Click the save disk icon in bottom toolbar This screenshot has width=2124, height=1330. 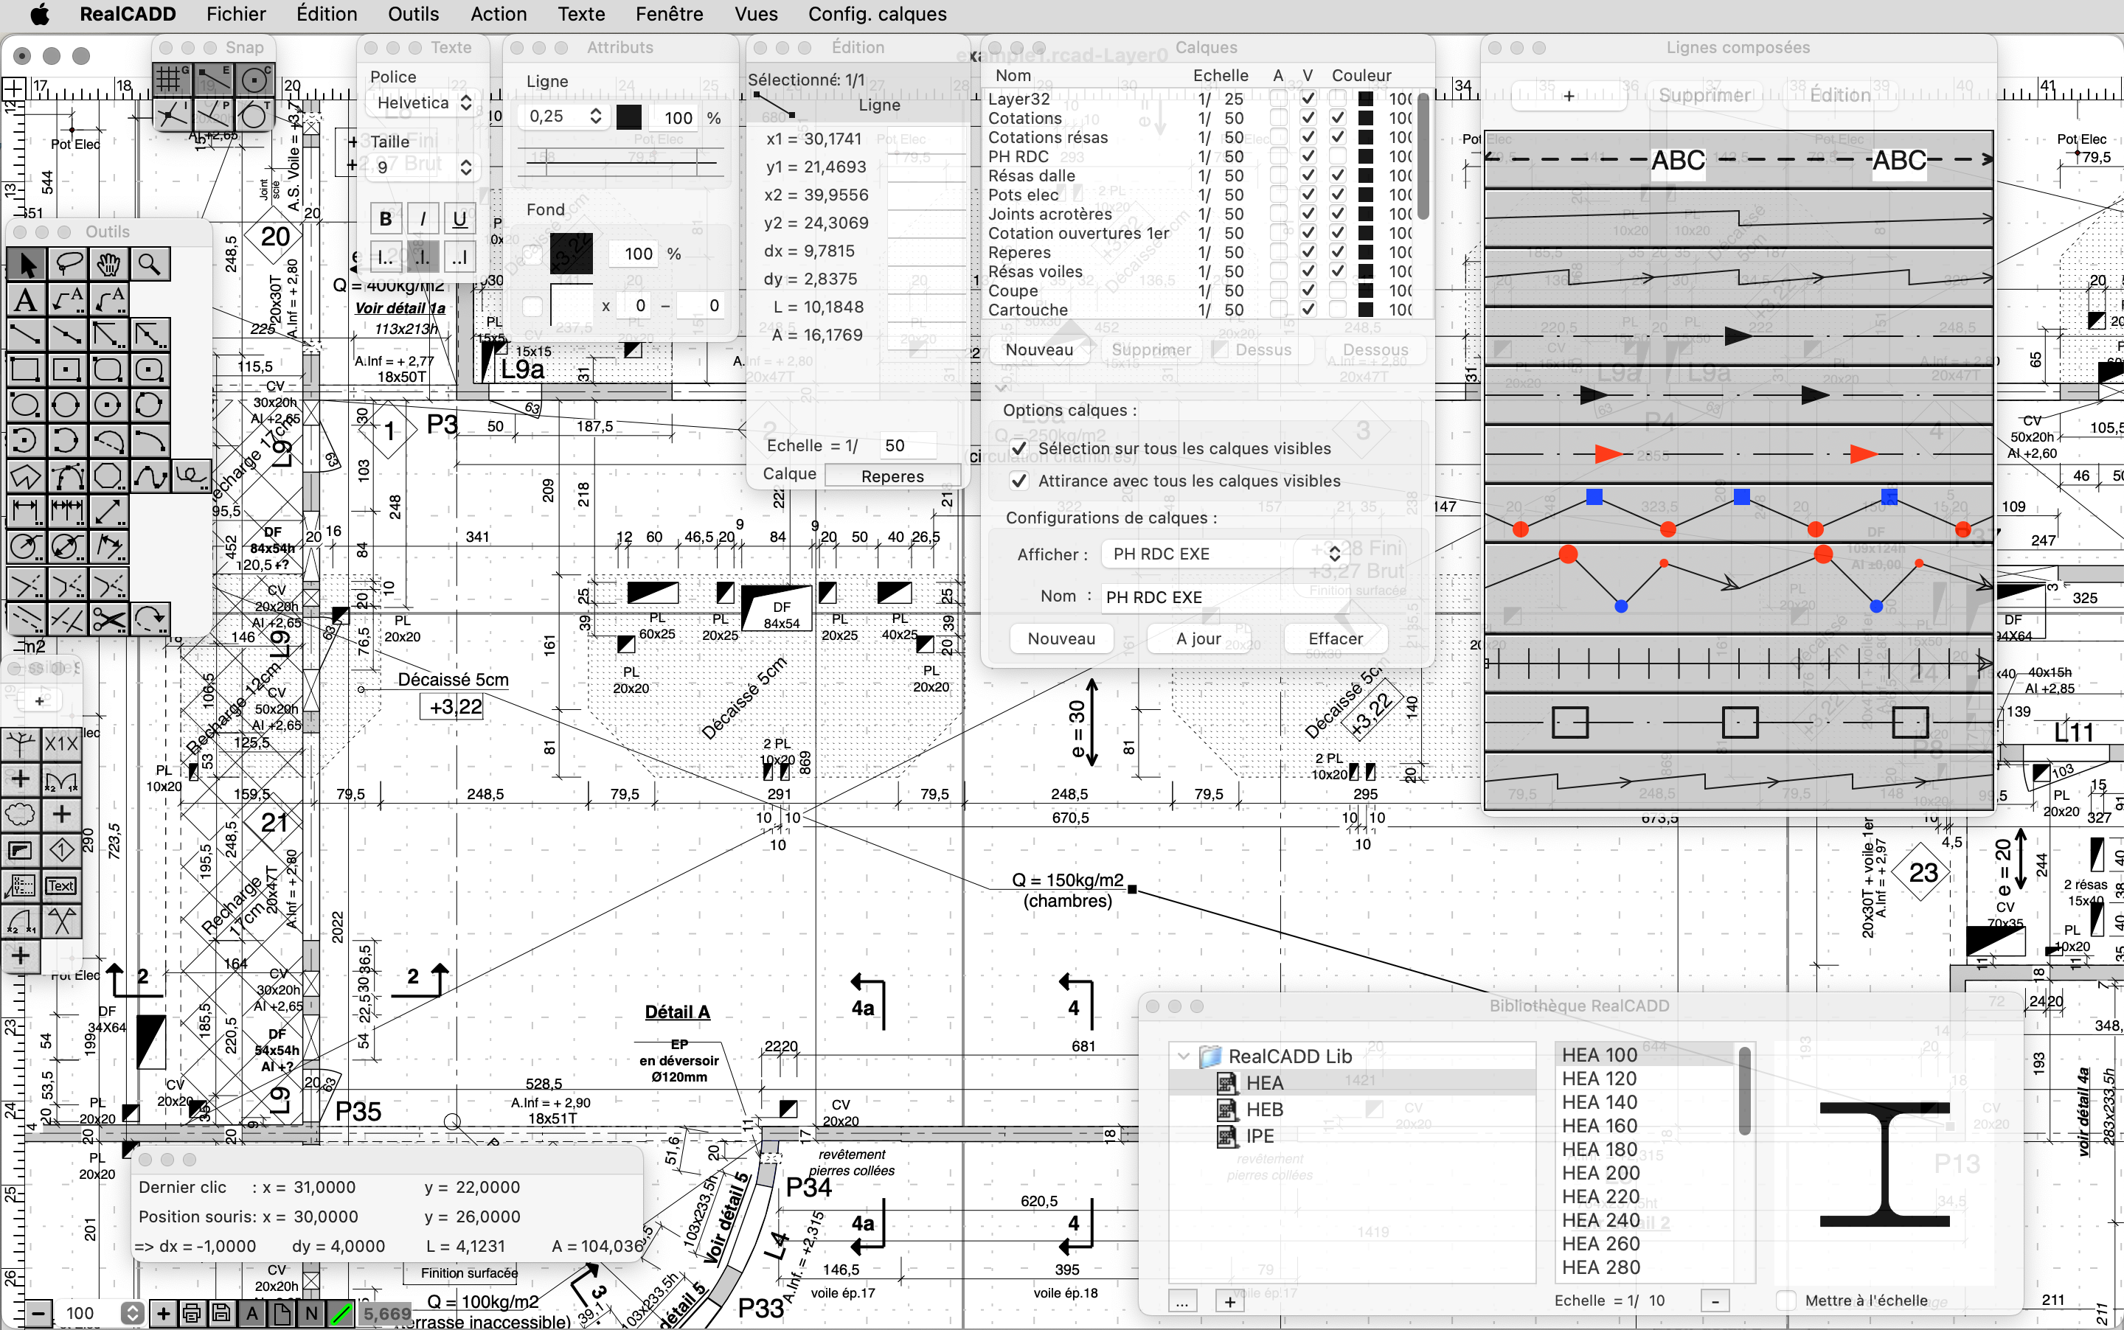pyautogui.click(x=222, y=1313)
